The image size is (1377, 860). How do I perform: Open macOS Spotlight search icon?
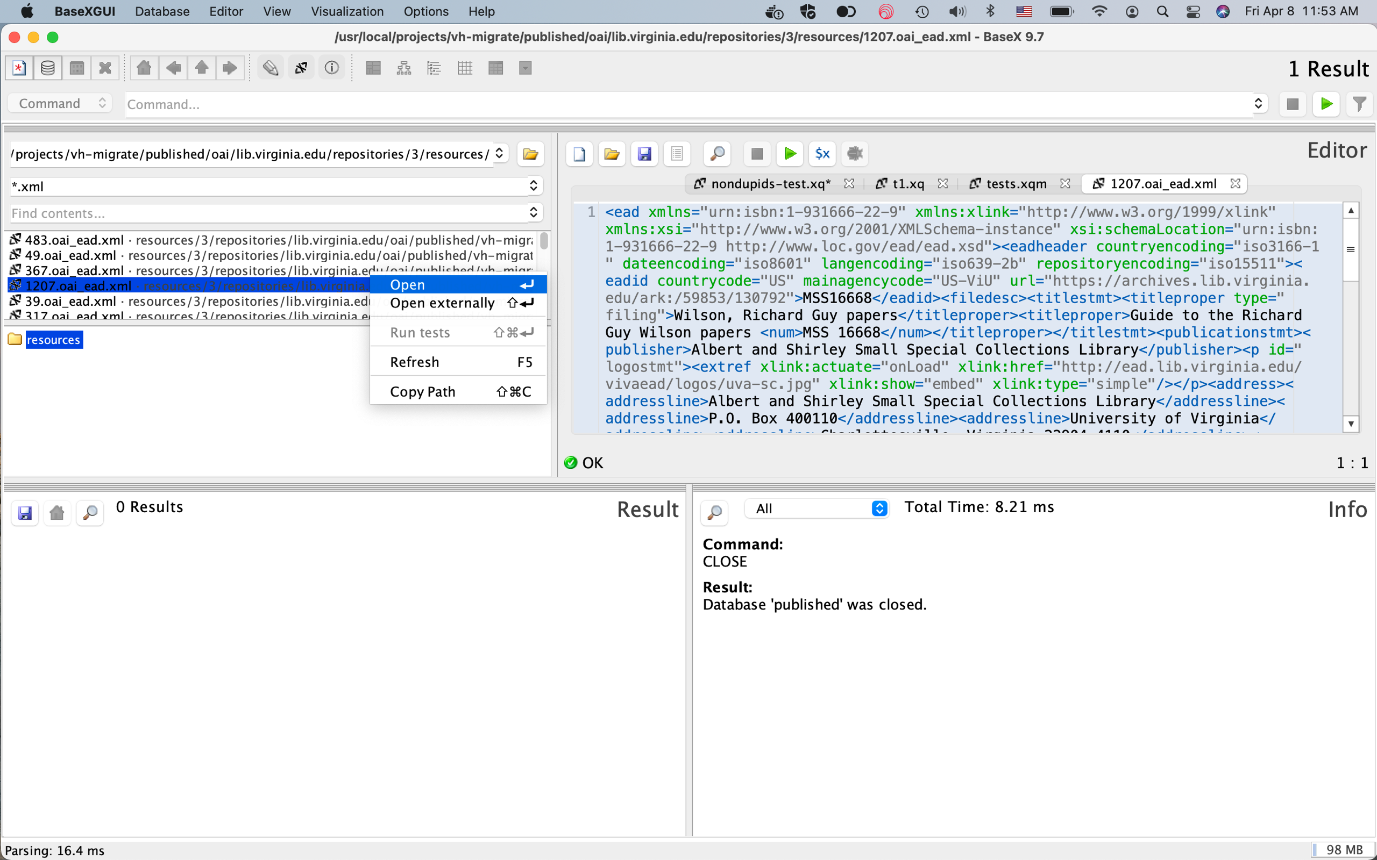click(1162, 11)
